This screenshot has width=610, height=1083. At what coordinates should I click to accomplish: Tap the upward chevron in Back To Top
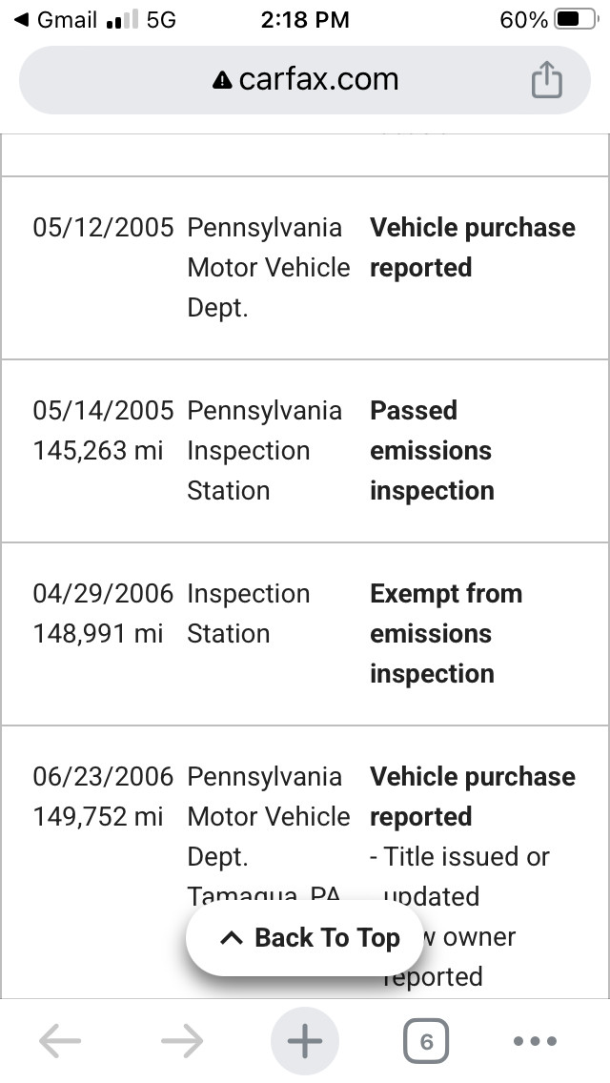tap(232, 938)
